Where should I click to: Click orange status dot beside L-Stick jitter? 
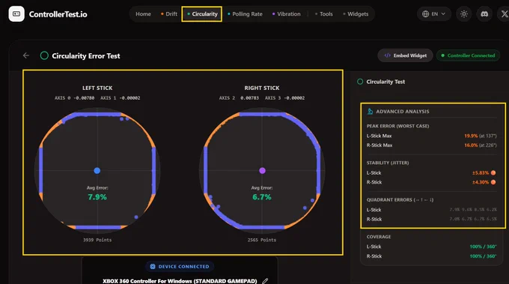coord(493,173)
